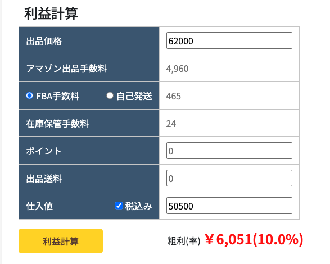Click the 自己発送 text label

click(134, 96)
